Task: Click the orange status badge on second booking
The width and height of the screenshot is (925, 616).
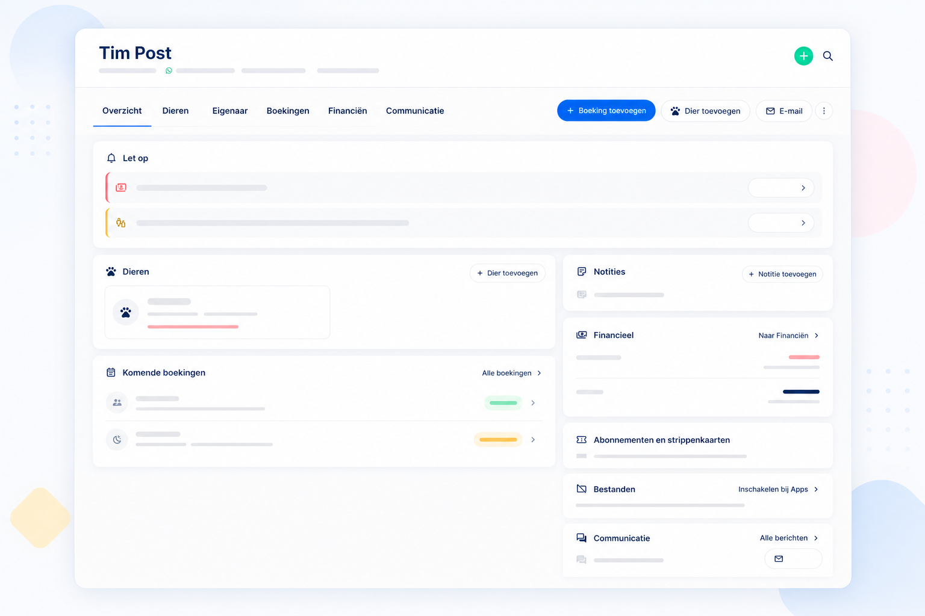Action: 498,440
